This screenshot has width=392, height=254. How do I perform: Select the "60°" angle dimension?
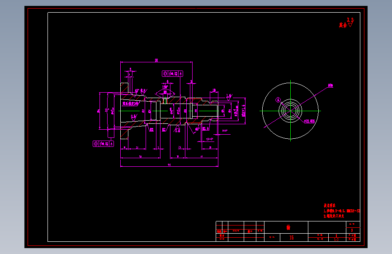[197, 129]
